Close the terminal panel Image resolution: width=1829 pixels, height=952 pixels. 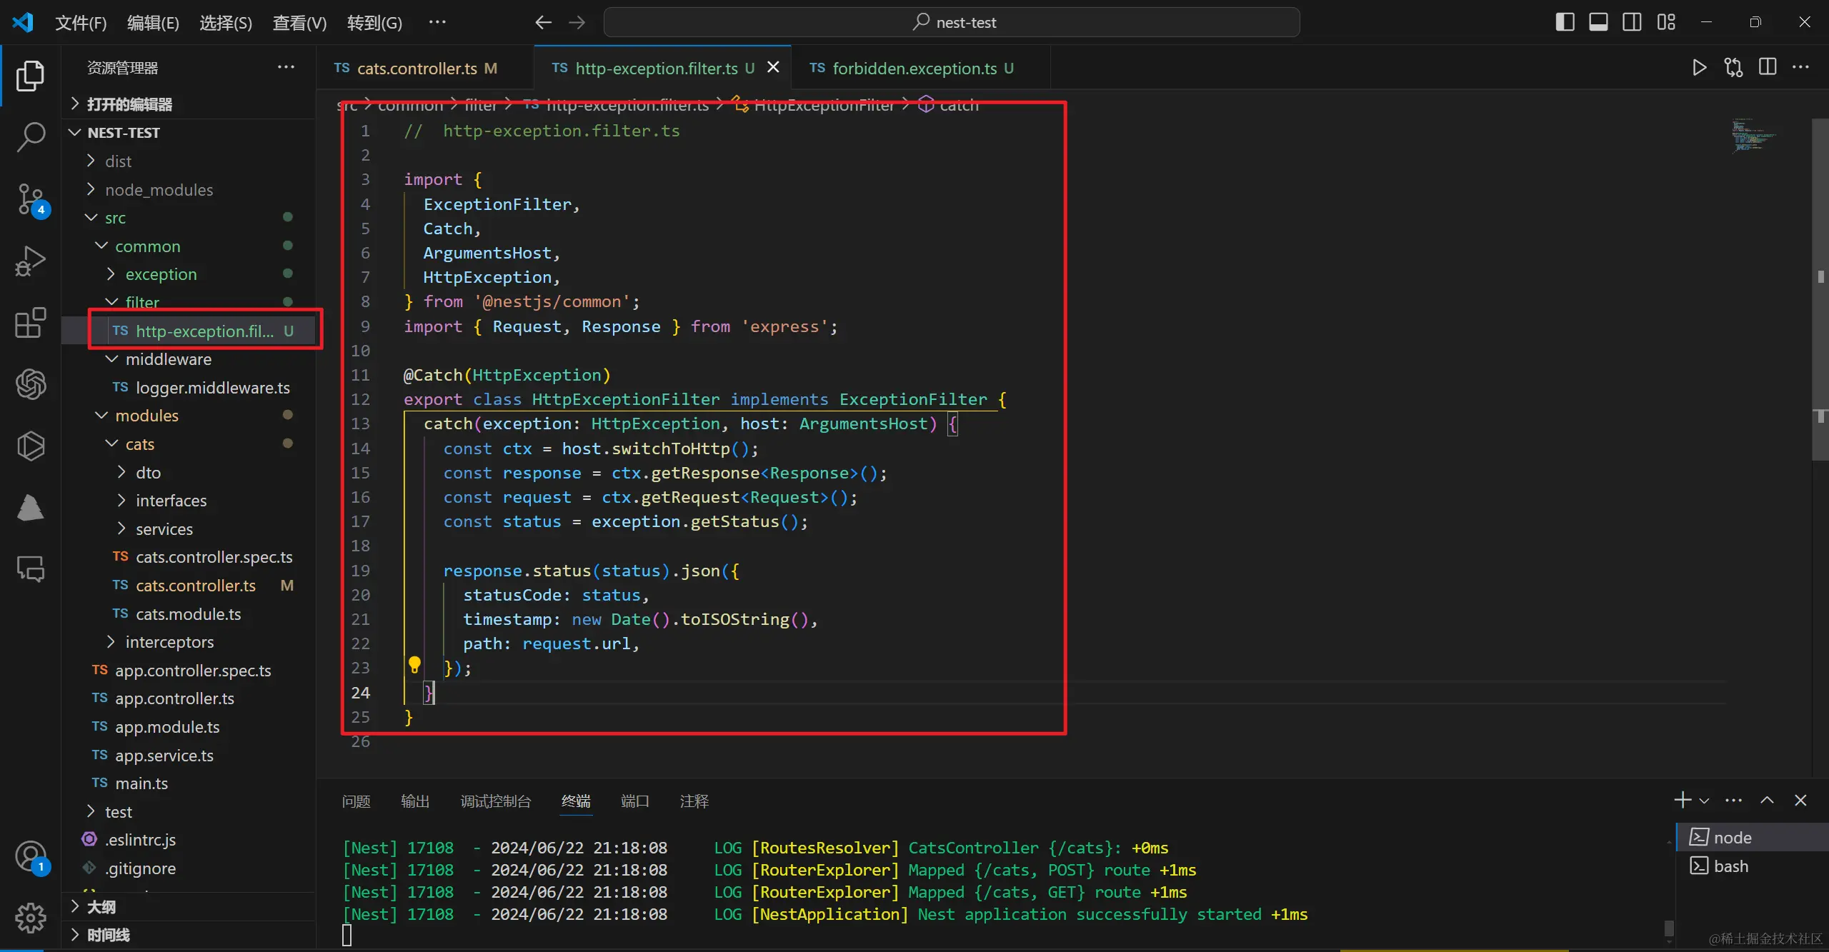[x=1800, y=800]
